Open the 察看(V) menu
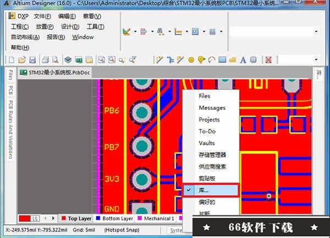This screenshot has width=330, height=238. point(92,16)
